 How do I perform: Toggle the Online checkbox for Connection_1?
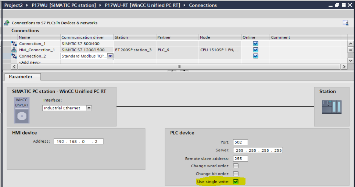[256, 44]
